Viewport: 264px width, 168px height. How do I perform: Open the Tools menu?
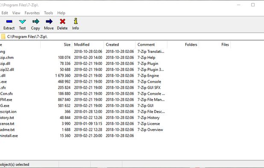tap(48, 13)
